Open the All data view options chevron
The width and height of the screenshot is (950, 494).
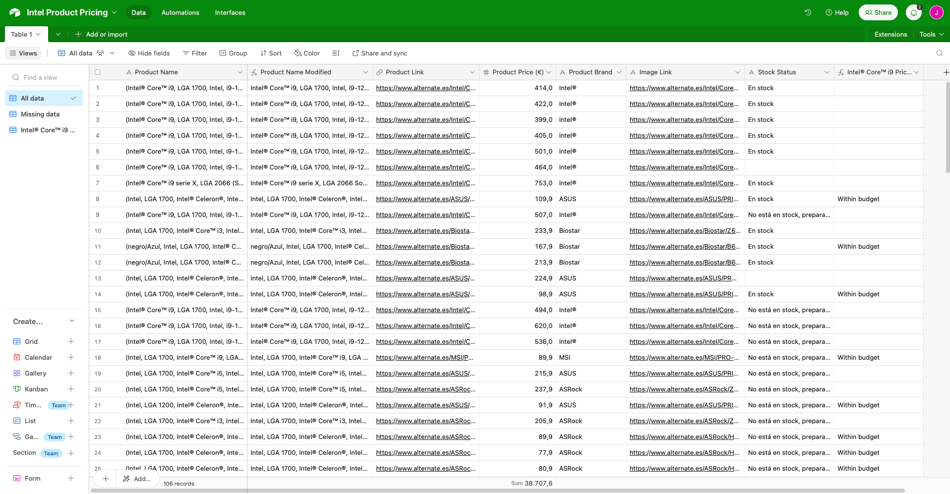[x=112, y=53]
